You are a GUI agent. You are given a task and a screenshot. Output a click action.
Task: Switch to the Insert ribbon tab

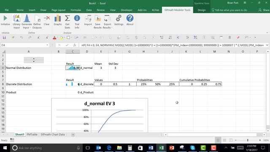pyautogui.click(x=32, y=10)
